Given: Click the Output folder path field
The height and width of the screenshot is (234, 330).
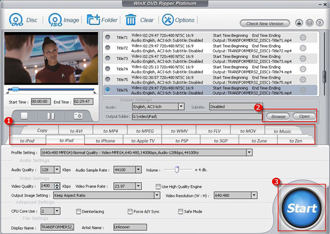Looking at the screenshot, I should 197,117.
